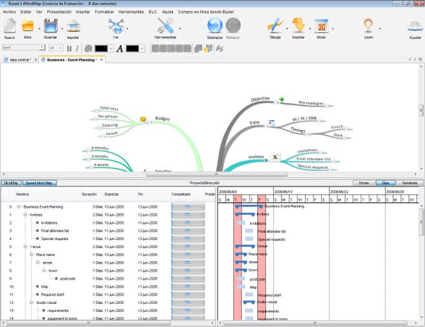
Task: Click the green arrow icon on the Objective branch
Action: [x=282, y=99]
